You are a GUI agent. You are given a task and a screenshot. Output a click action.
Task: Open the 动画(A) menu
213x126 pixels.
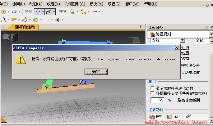(x=36, y=4)
